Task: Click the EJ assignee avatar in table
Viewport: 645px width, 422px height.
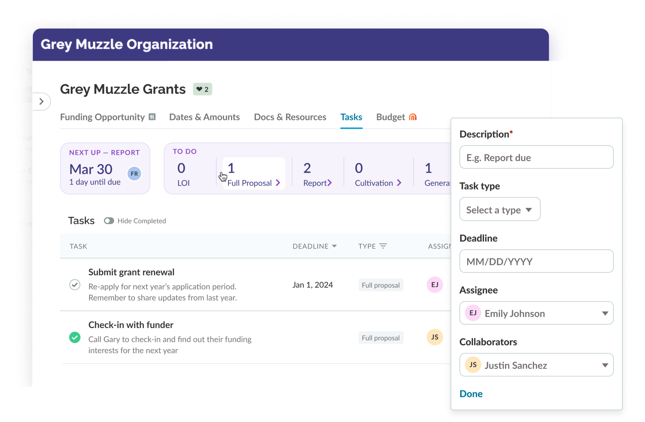Action: (435, 284)
